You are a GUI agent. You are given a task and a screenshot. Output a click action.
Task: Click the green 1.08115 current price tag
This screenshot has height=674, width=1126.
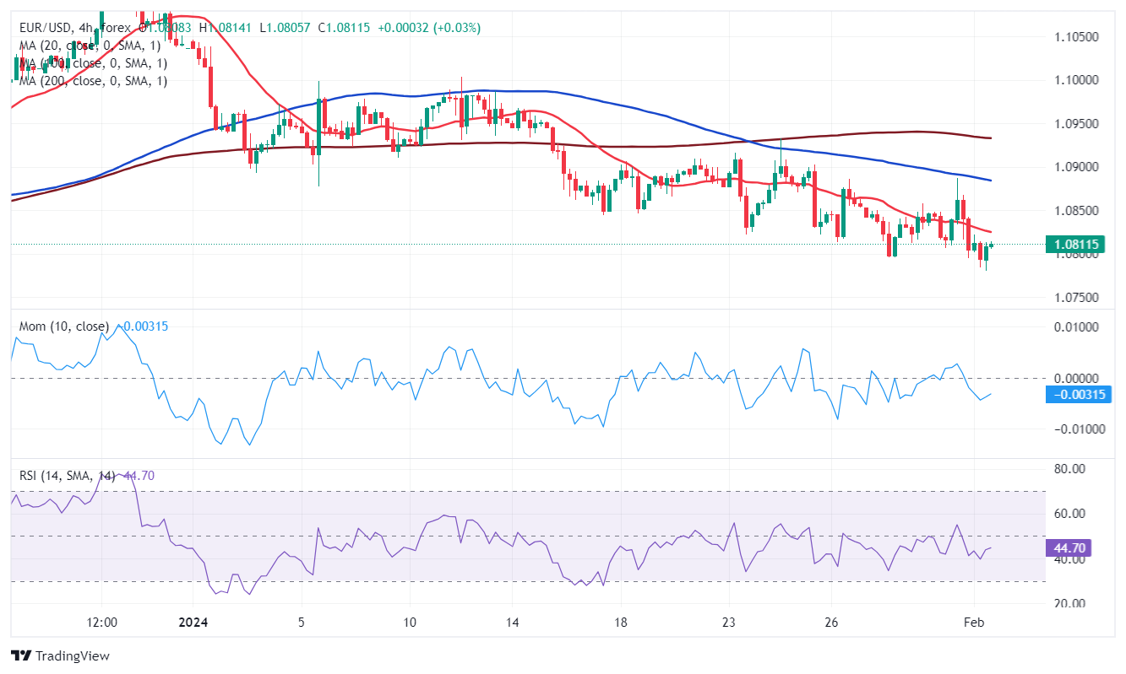click(x=1077, y=245)
